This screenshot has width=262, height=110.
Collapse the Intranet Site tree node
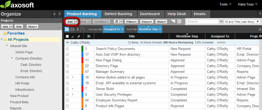coord(7,46)
